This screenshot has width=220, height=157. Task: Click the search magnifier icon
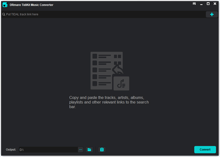tap(4, 14)
